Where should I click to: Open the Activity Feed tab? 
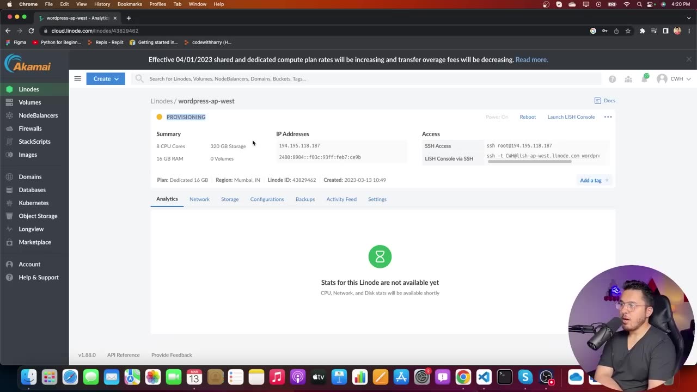point(341,199)
